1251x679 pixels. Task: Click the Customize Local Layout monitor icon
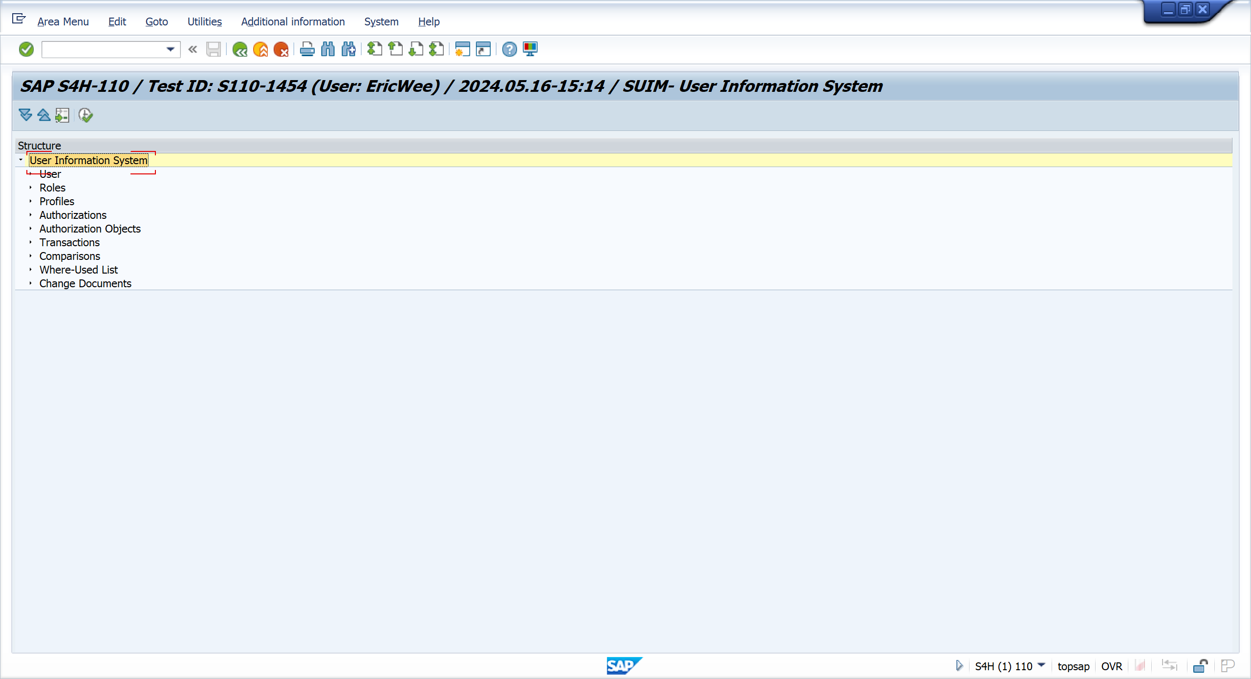coord(530,49)
